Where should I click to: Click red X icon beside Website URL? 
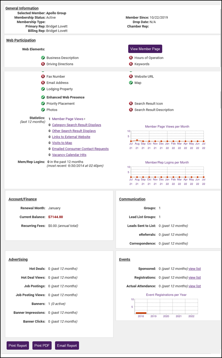[x=131, y=77]
